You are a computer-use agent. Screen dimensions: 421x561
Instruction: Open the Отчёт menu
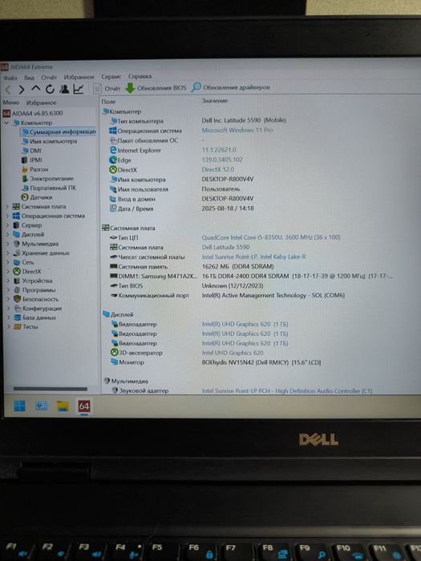pyautogui.click(x=49, y=77)
